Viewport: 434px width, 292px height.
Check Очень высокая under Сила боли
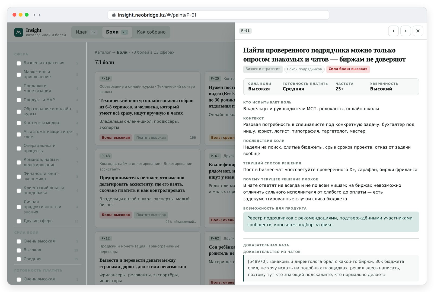[x=19, y=241]
